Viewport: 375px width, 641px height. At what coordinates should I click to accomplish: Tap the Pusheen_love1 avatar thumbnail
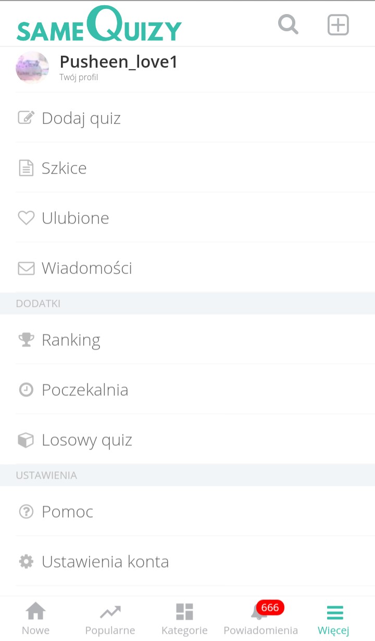pos(32,69)
